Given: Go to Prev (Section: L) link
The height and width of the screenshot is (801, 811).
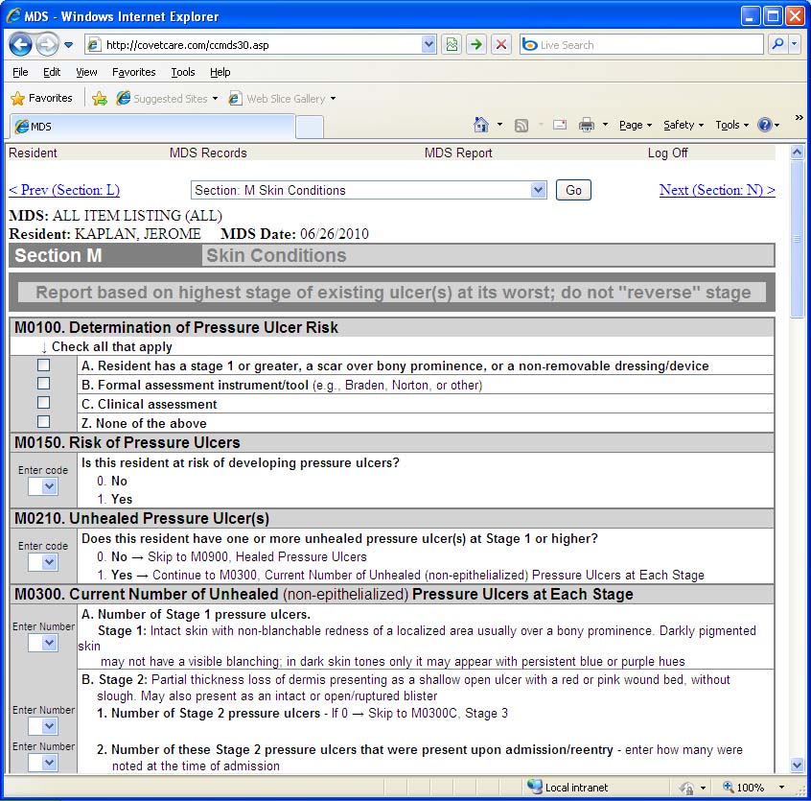Looking at the screenshot, I should (x=64, y=190).
